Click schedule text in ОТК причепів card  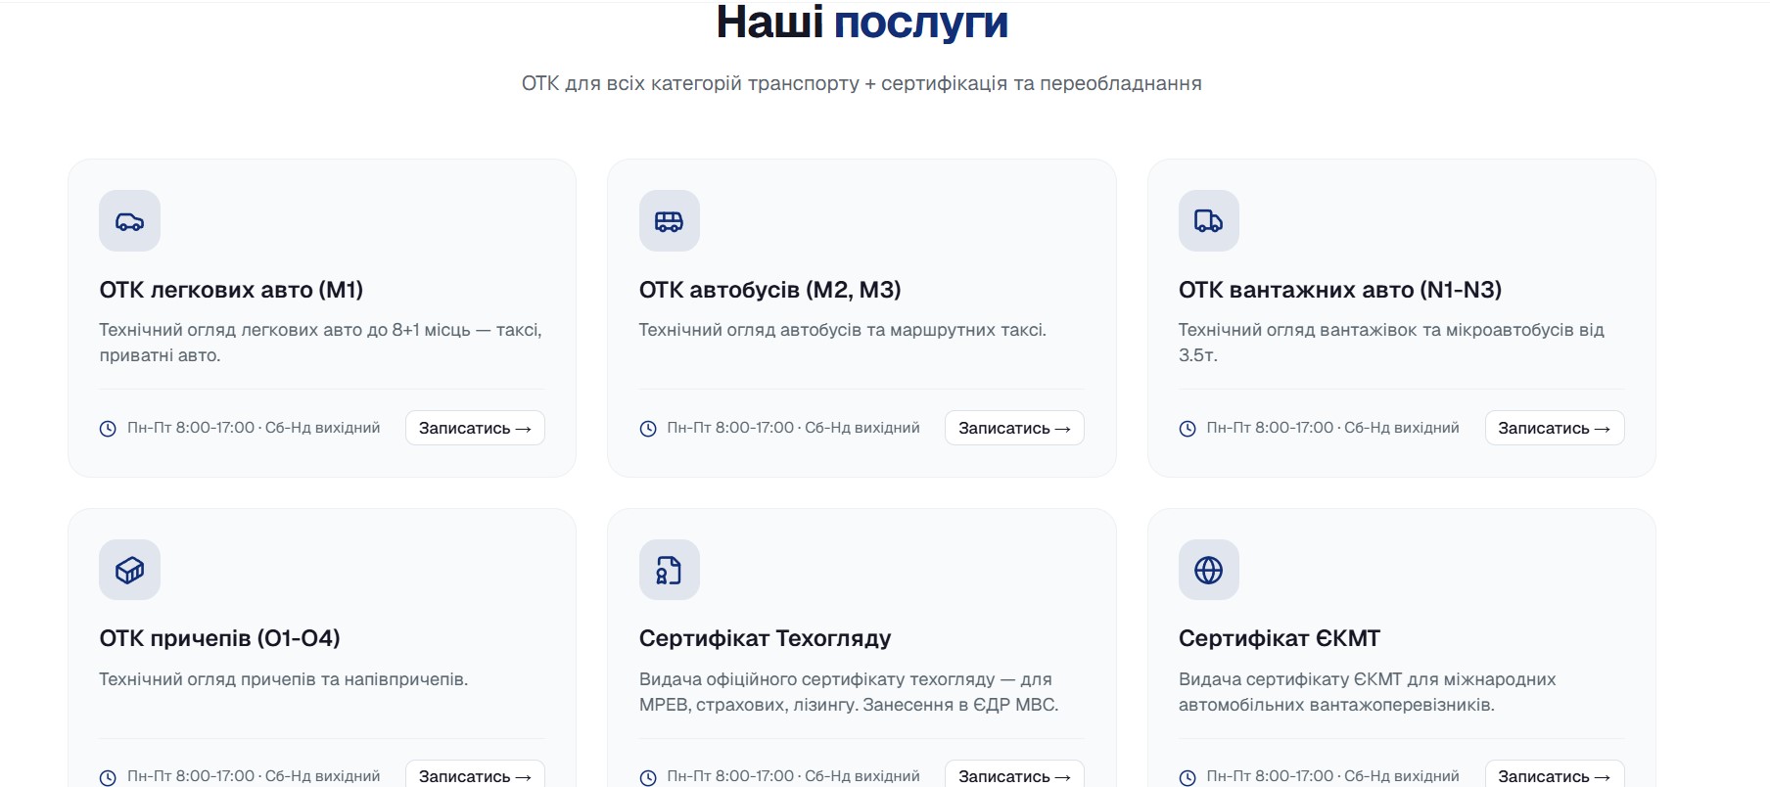coord(254,776)
